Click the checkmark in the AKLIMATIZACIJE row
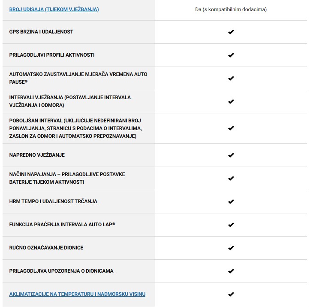 pyautogui.click(x=231, y=294)
